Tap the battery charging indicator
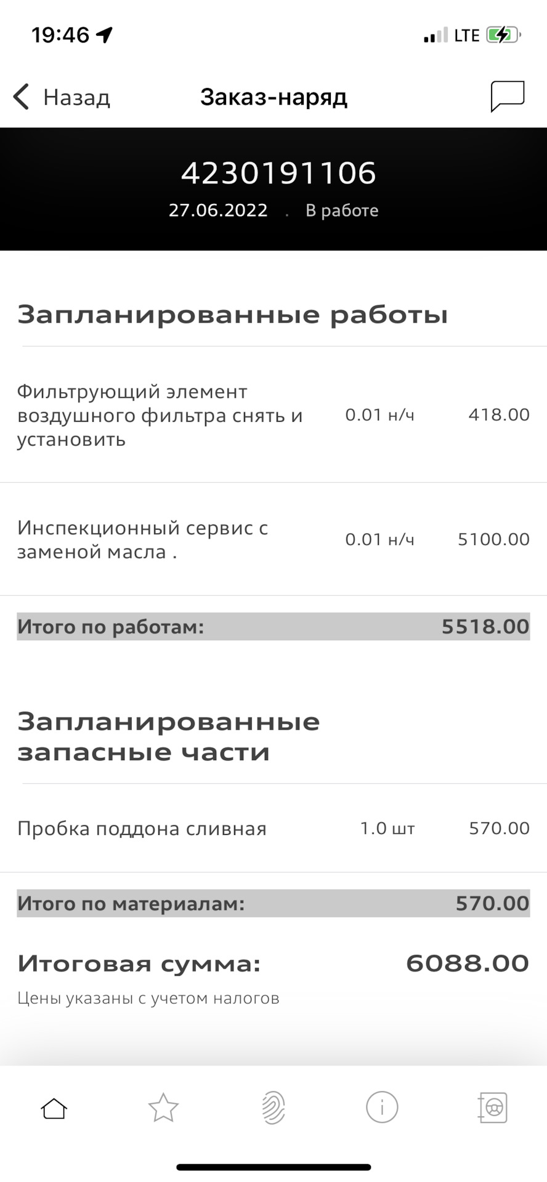This screenshot has height=1182, width=547. tap(503, 35)
